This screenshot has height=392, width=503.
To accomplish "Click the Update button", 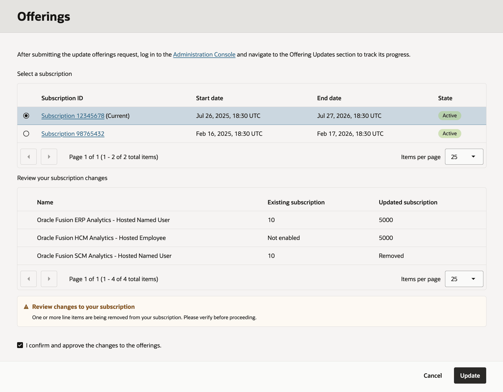I will point(470,375).
